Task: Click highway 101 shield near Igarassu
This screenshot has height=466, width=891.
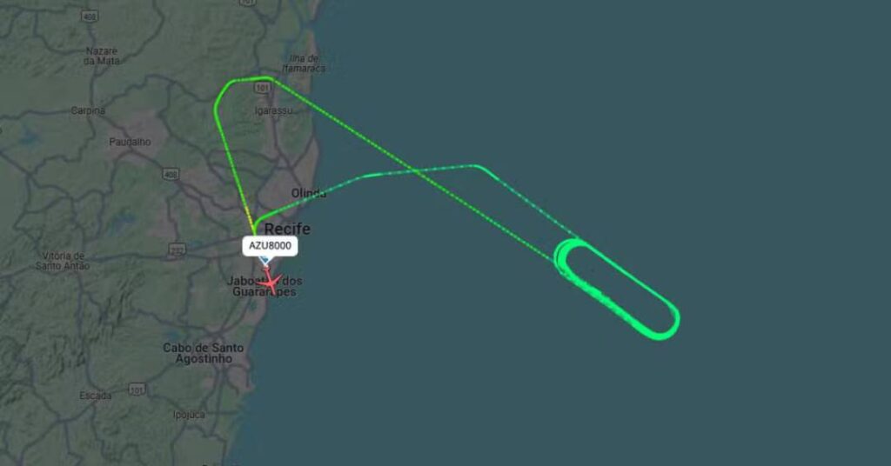Action: [262, 88]
